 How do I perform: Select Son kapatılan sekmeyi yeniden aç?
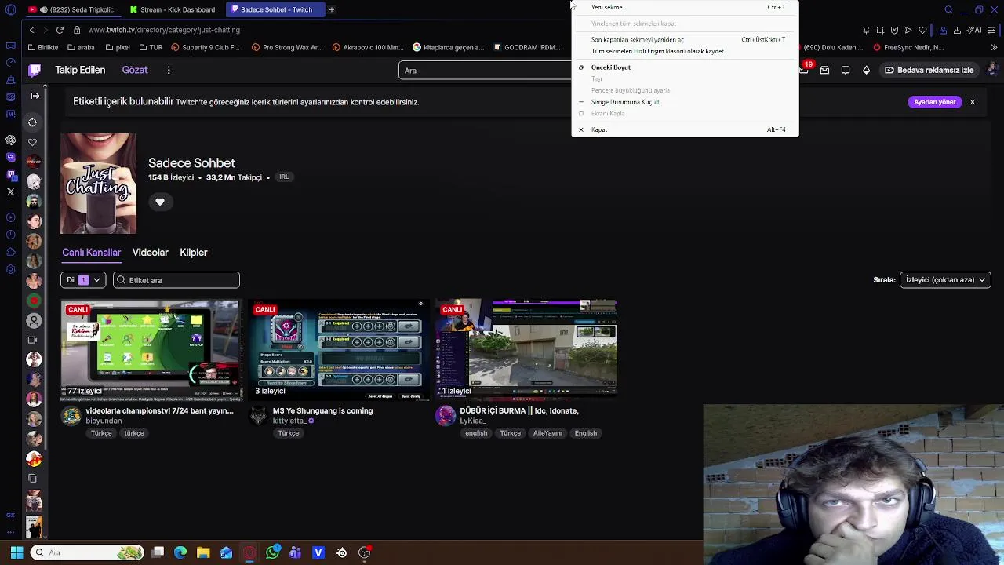(x=685, y=39)
